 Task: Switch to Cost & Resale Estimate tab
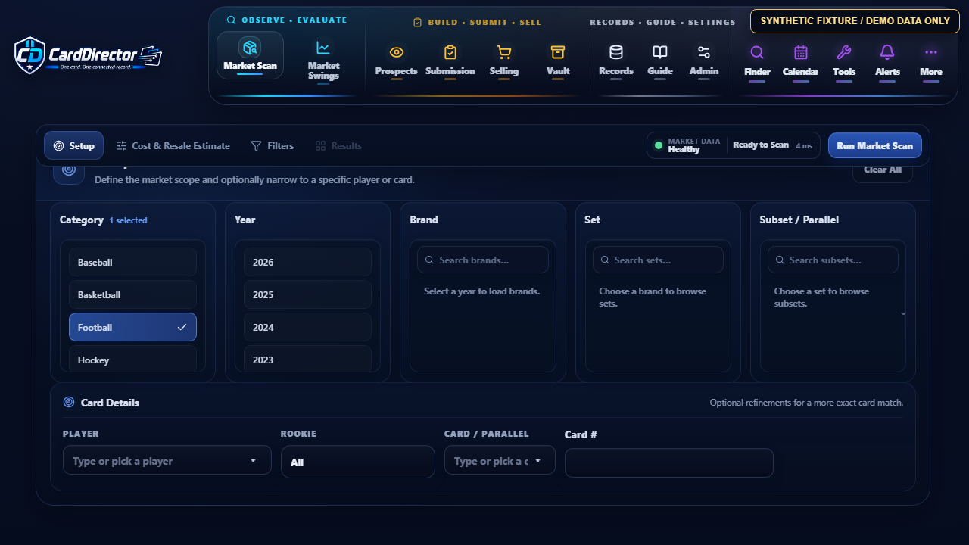pos(173,145)
